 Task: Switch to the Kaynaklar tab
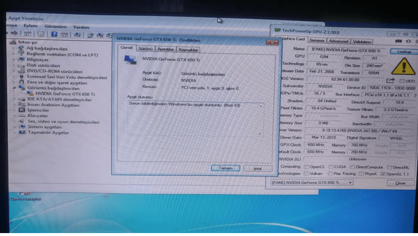pyautogui.click(x=188, y=50)
